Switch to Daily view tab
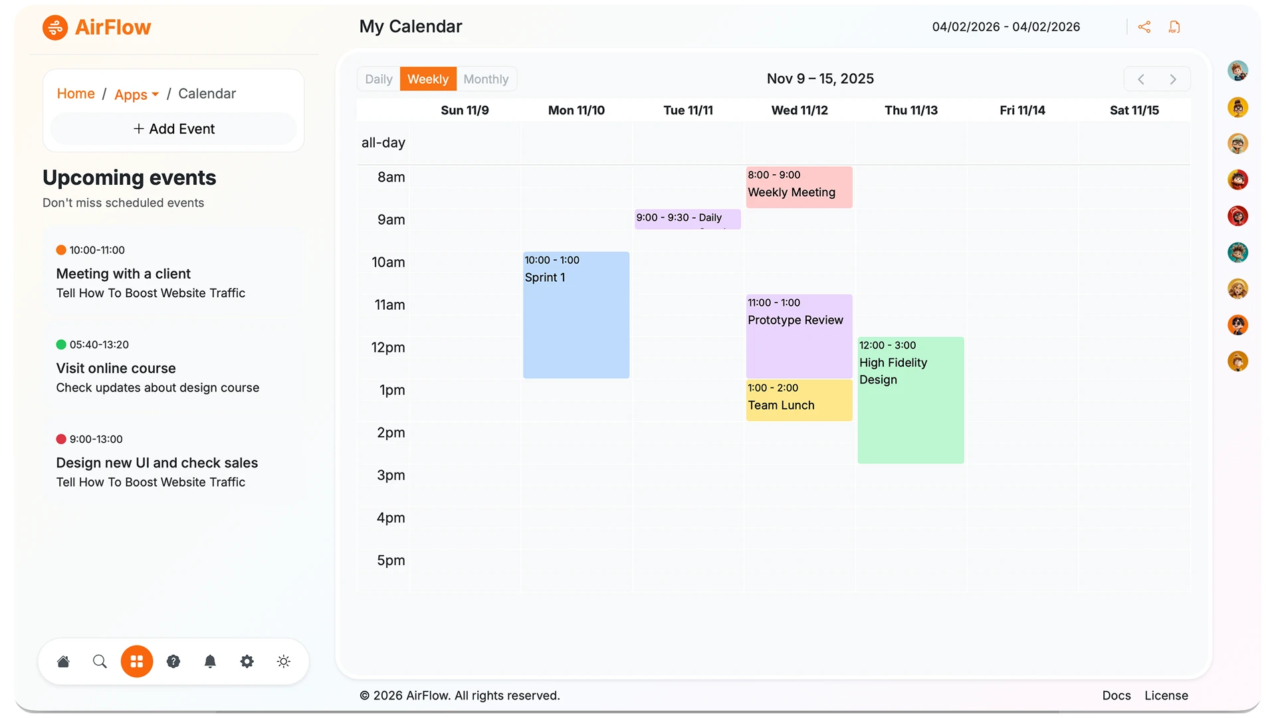The width and height of the screenshot is (1276, 718). click(x=379, y=79)
